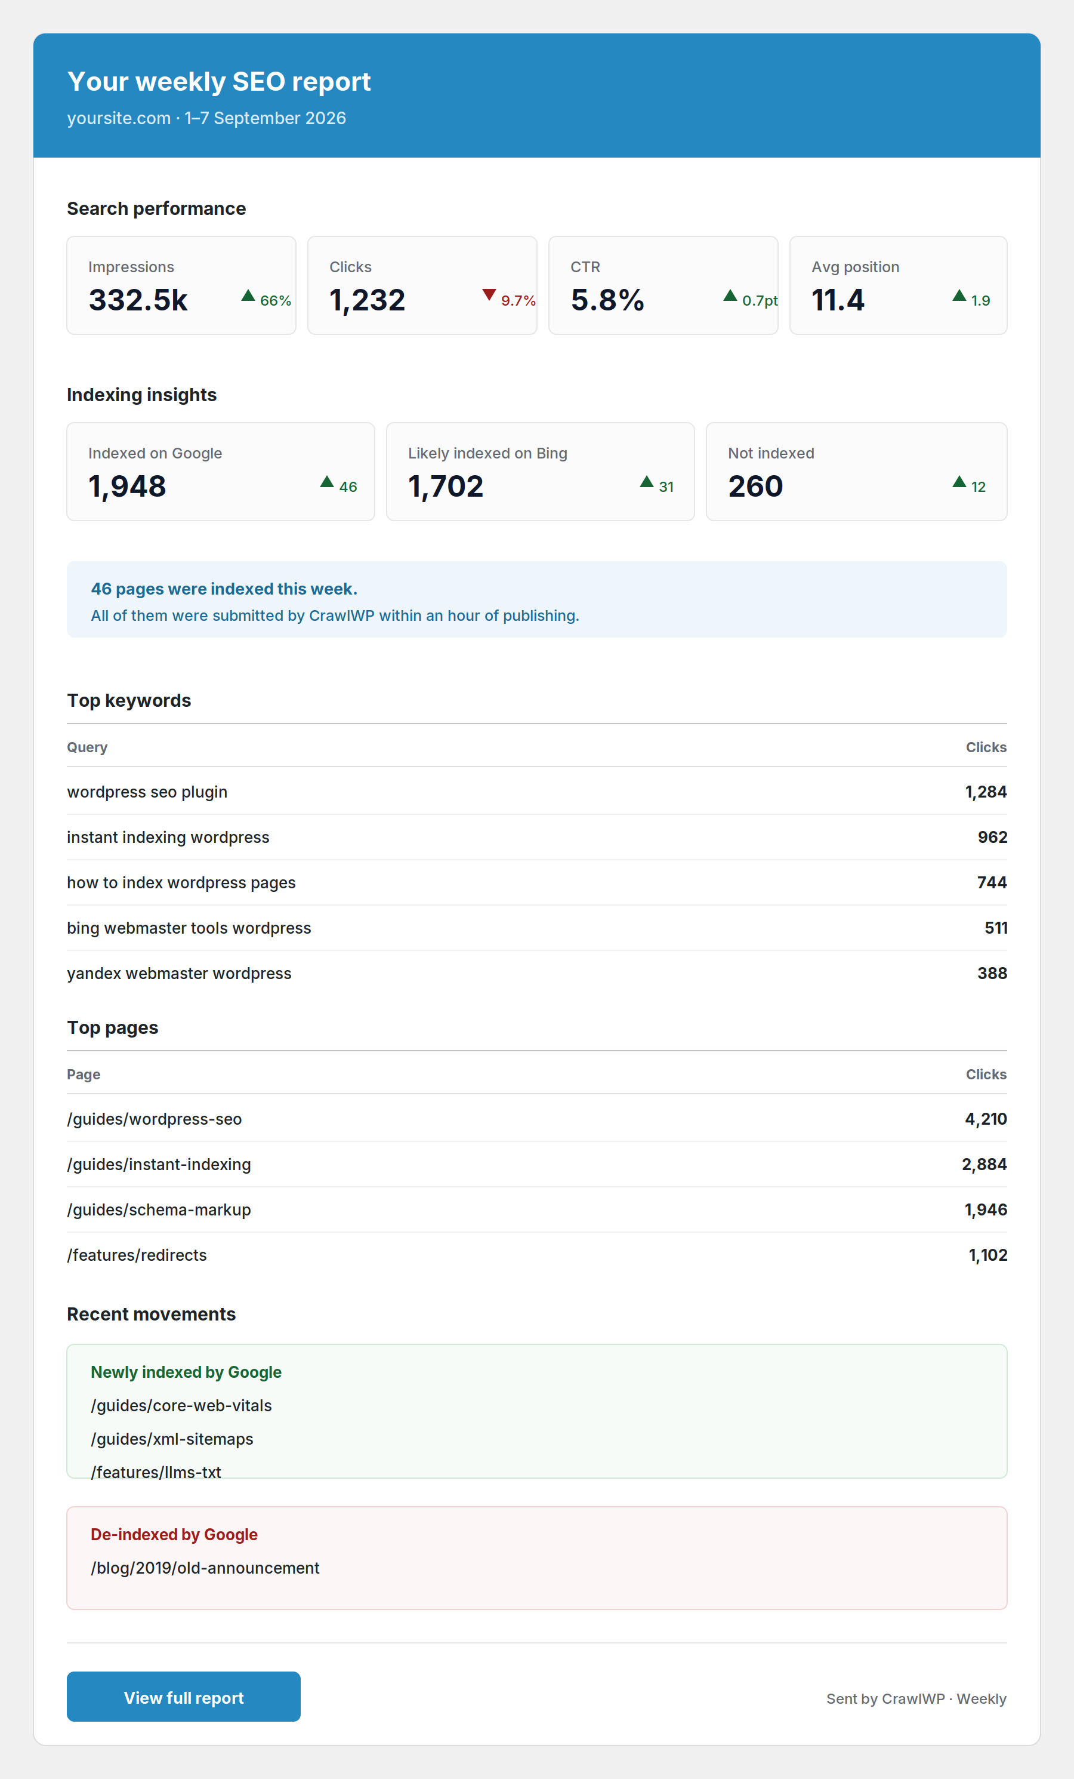Viewport: 1074px width, 1779px height.
Task: Click the 1,284 clicks value
Action: coord(986,792)
